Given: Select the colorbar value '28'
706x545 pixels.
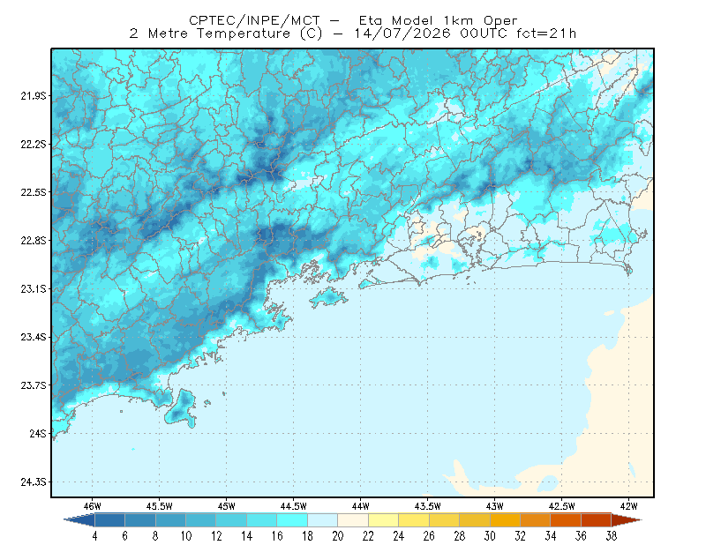Looking at the screenshot, I should coord(459,536).
